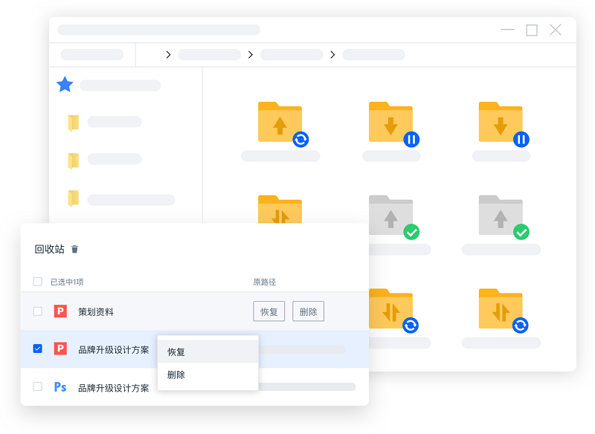
Task: Click the third breadcrumb arrow
Action: pyautogui.click(x=332, y=54)
